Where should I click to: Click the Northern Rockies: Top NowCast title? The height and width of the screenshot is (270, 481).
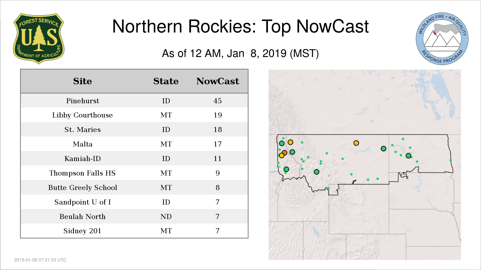[x=240, y=26]
